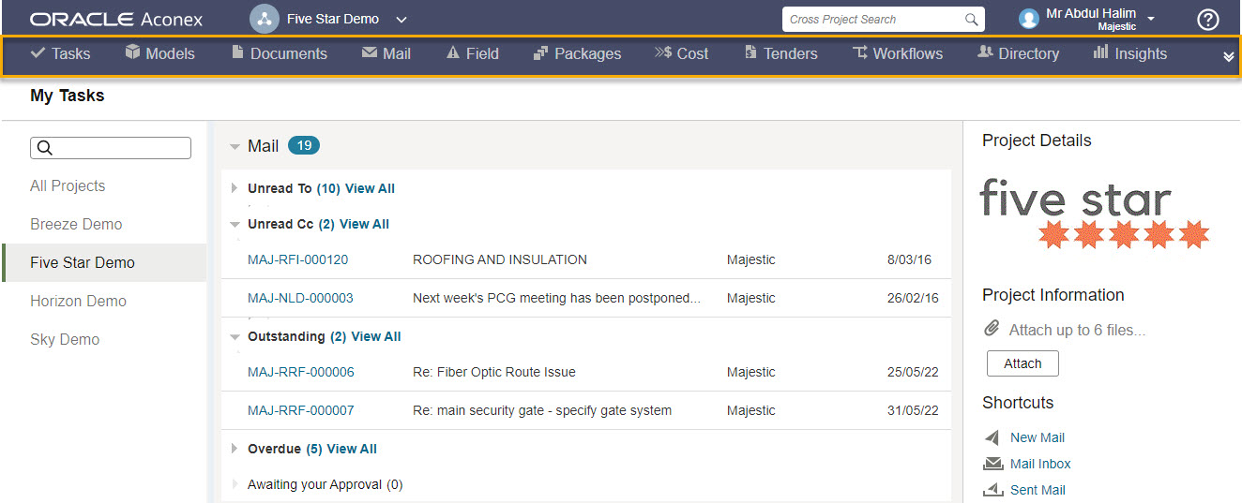
Task: Click View All beside Unread To
Action: point(370,188)
